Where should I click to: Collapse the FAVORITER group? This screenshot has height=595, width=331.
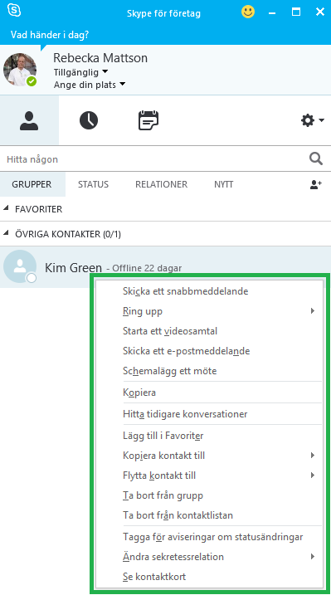point(6,208)
